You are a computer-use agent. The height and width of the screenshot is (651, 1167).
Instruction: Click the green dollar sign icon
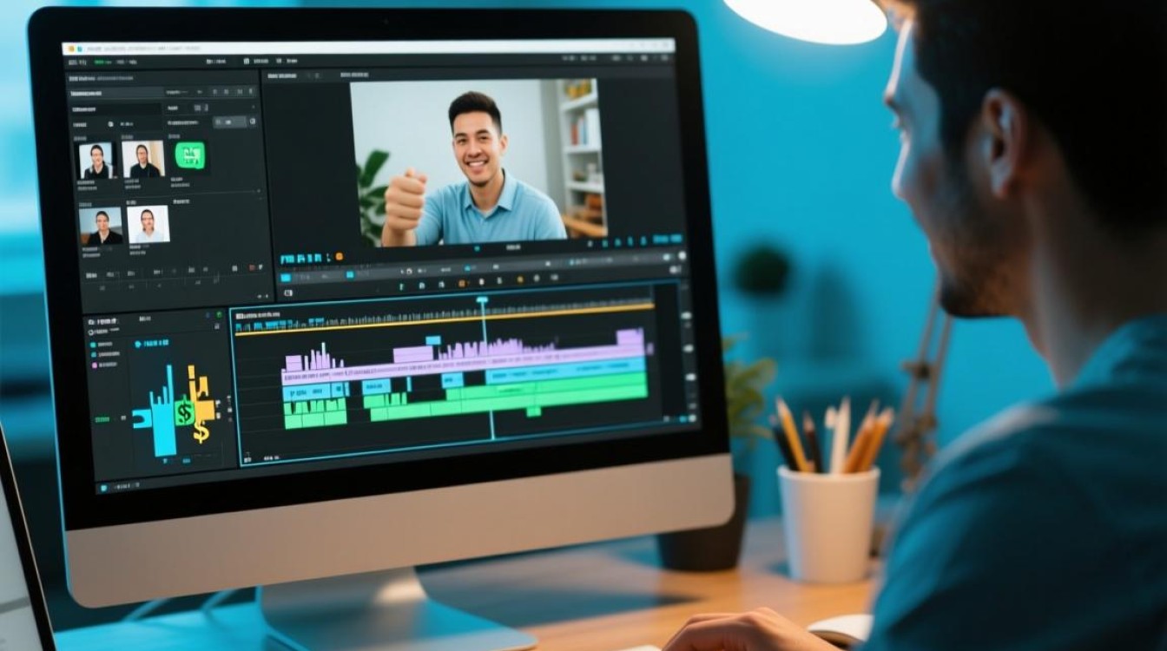tap(183, 412)
